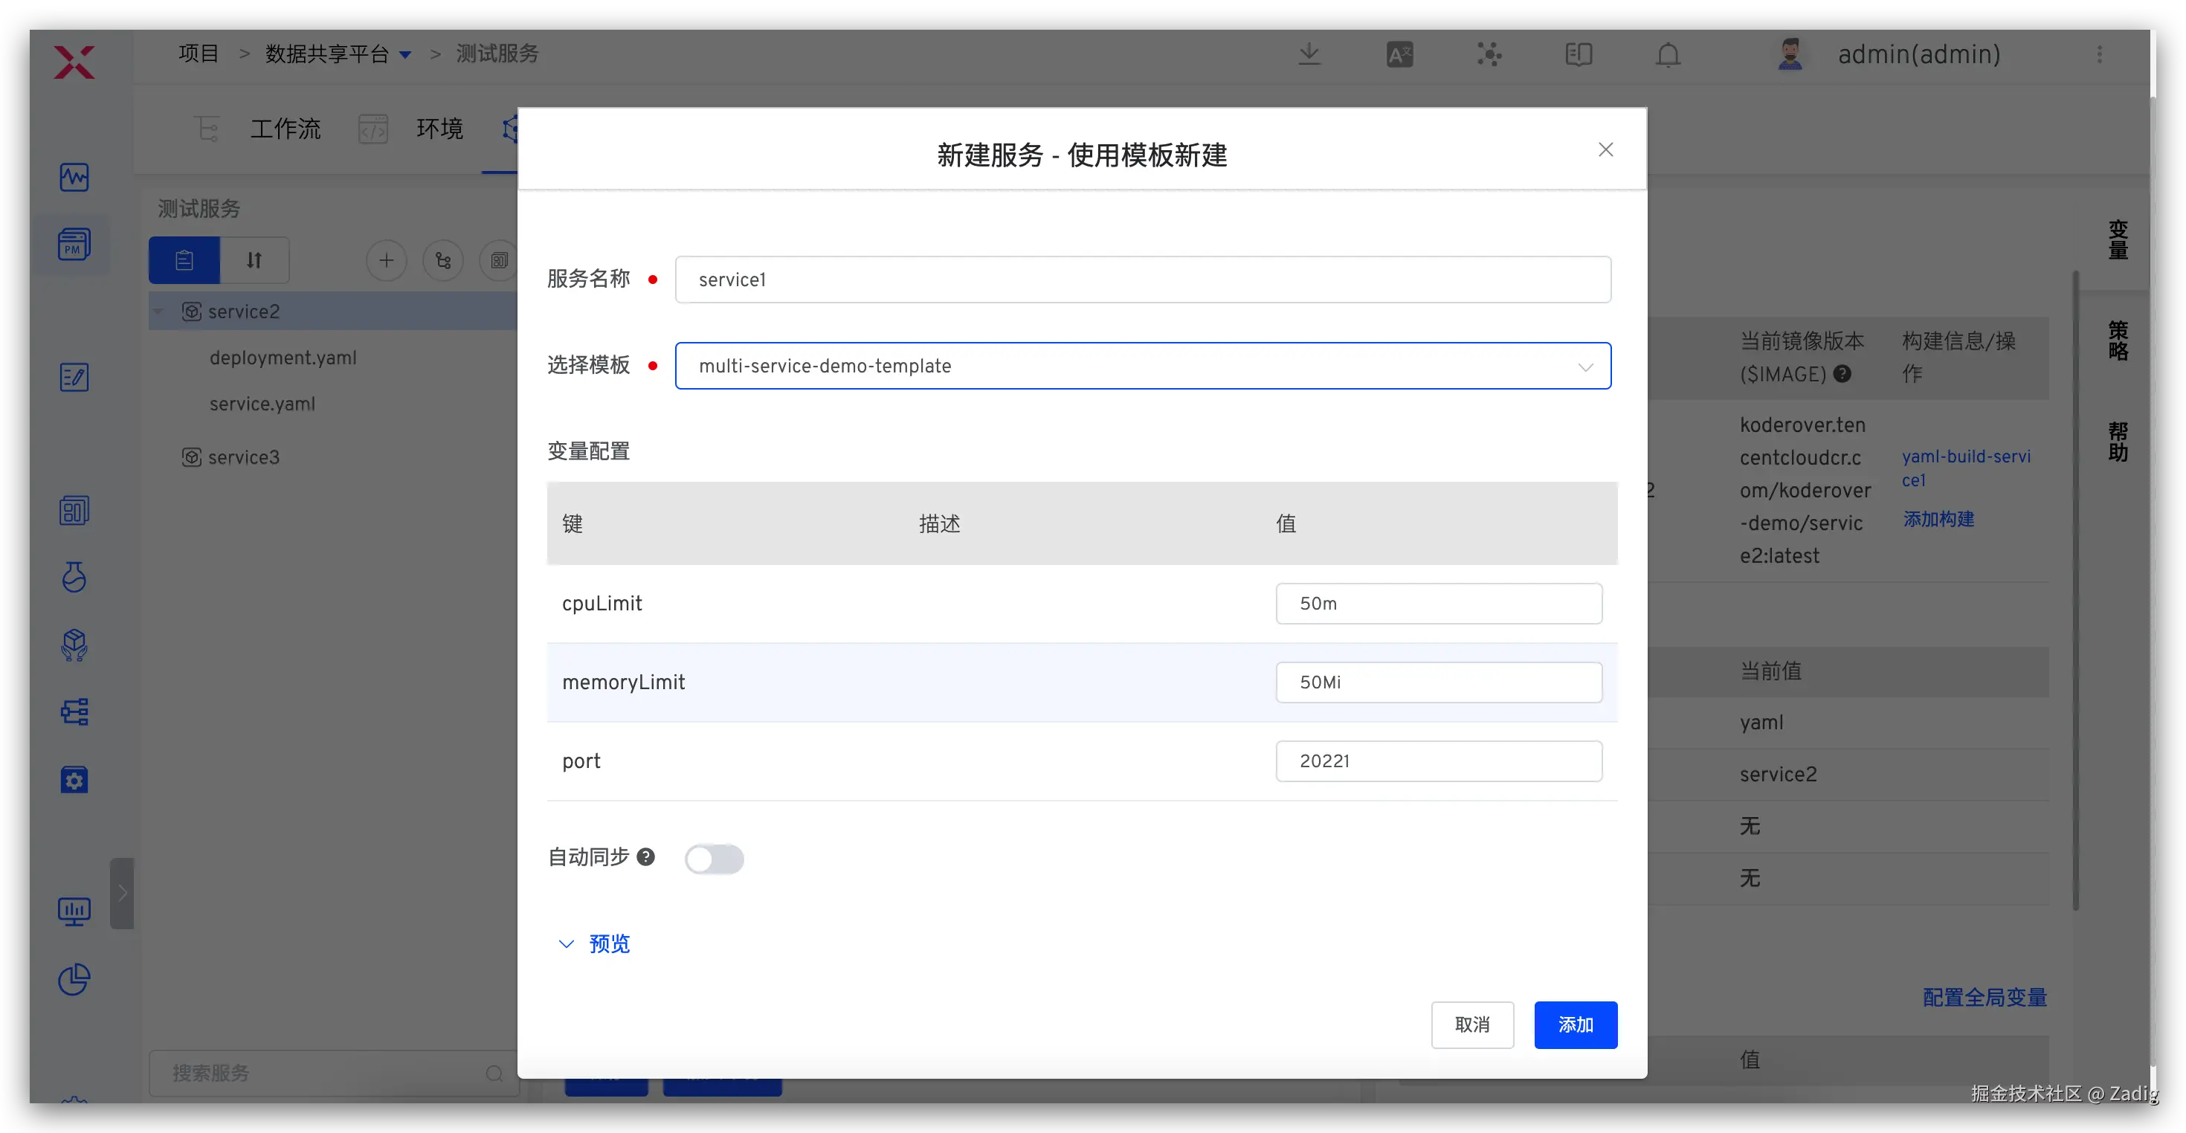Screen dimensions: 2186x1133
Task: Click the 添加 button
Action: pos(1575,1024)
